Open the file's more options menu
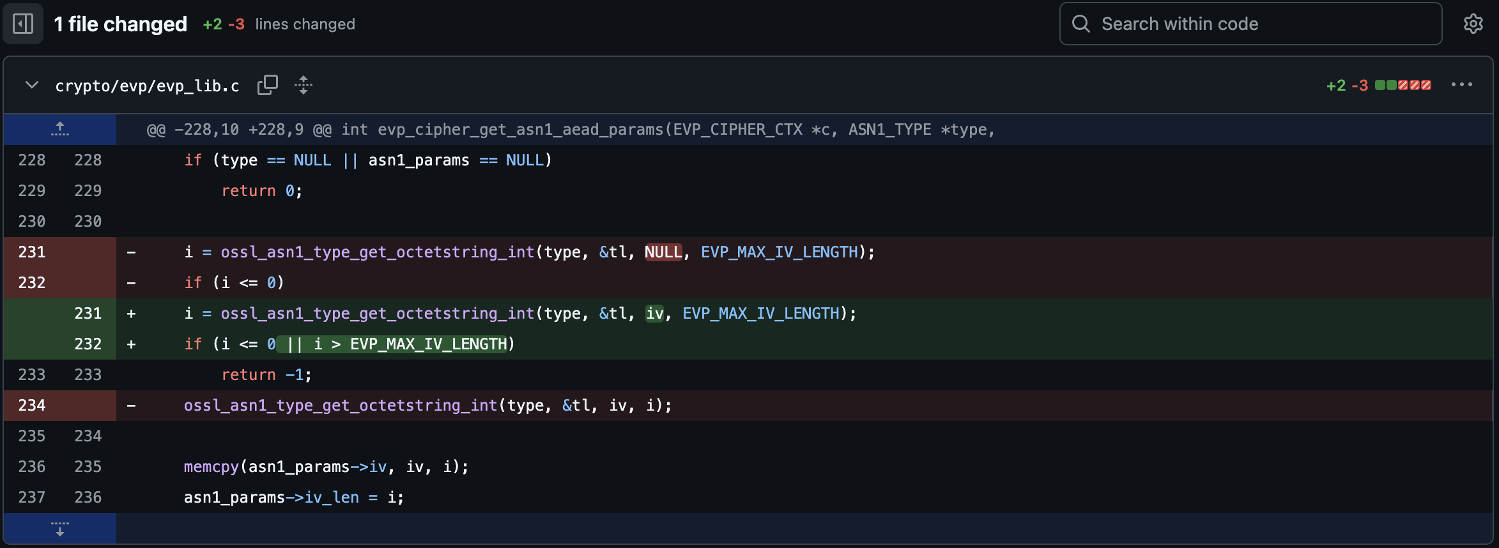Image resolution: width=1499 pixels, height=548 pixels. click(x=1461, y=85)
